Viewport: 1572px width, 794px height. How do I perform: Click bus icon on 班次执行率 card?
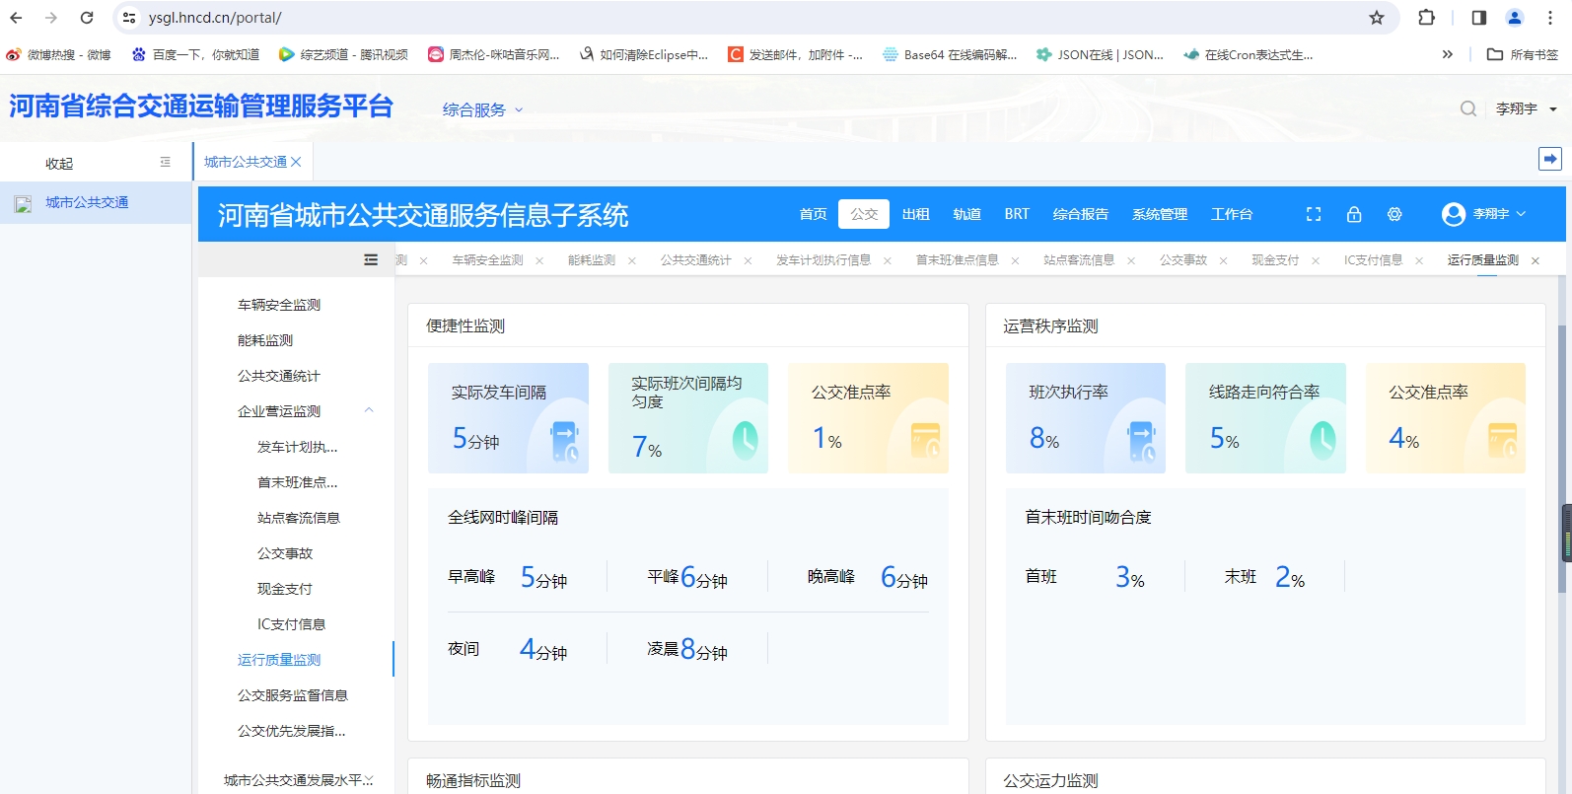coord(1142,441)
